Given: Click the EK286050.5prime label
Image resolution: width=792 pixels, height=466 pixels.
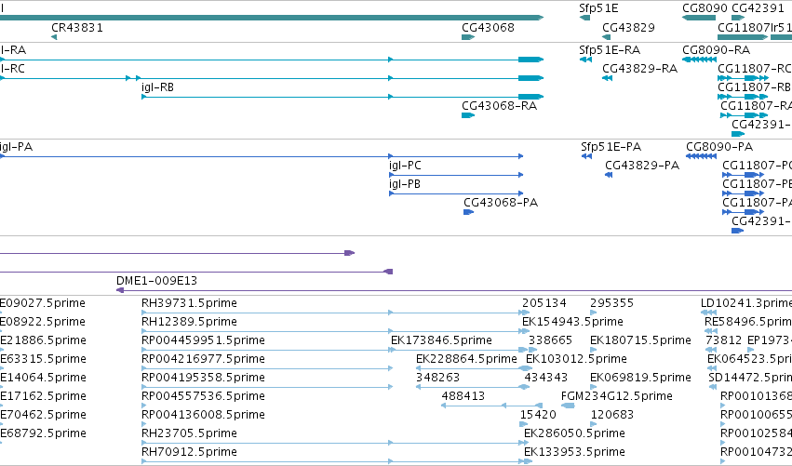Looking at the screenshot, I should click(x=574, y=433).
